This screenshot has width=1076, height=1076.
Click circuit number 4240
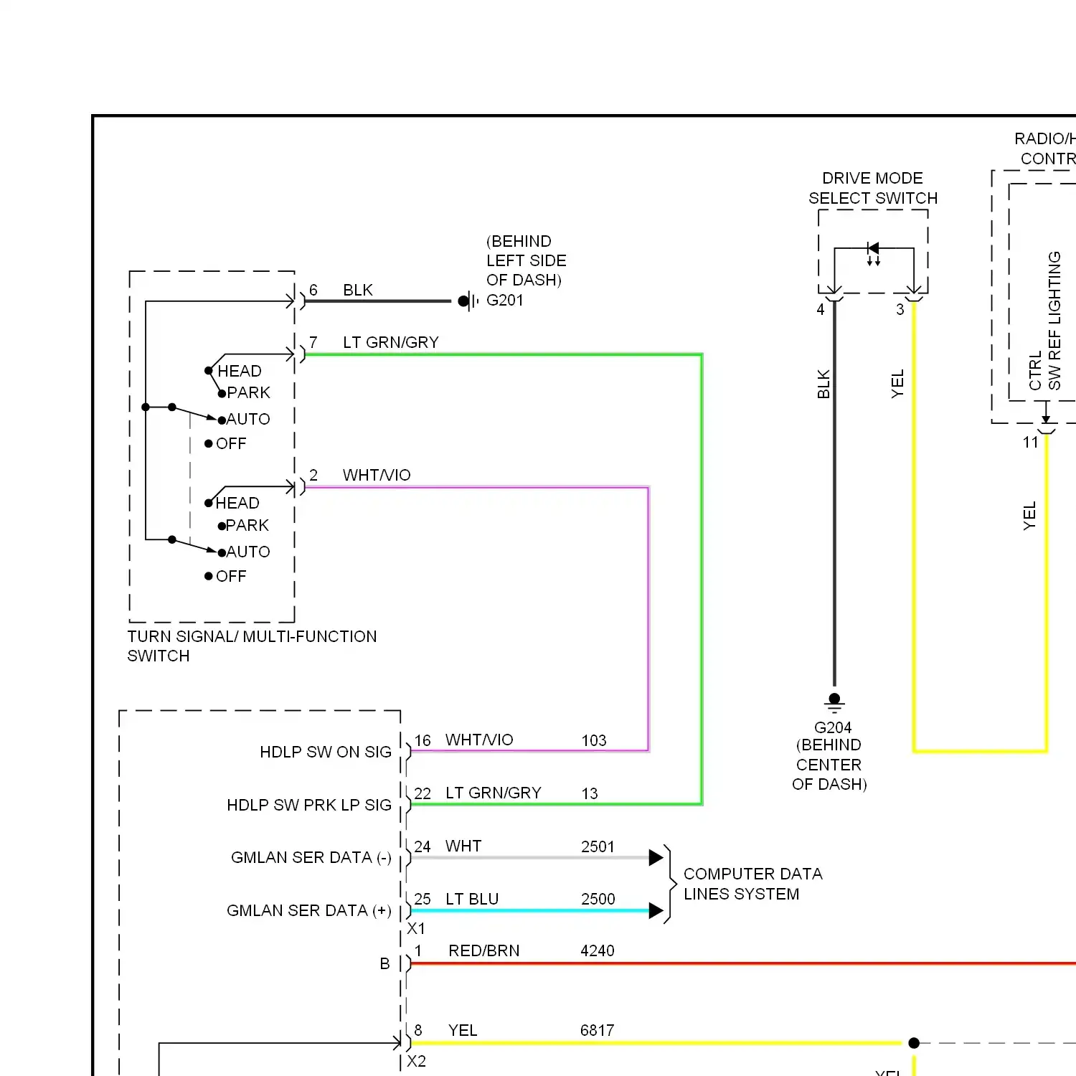click(x=598, y=951)
